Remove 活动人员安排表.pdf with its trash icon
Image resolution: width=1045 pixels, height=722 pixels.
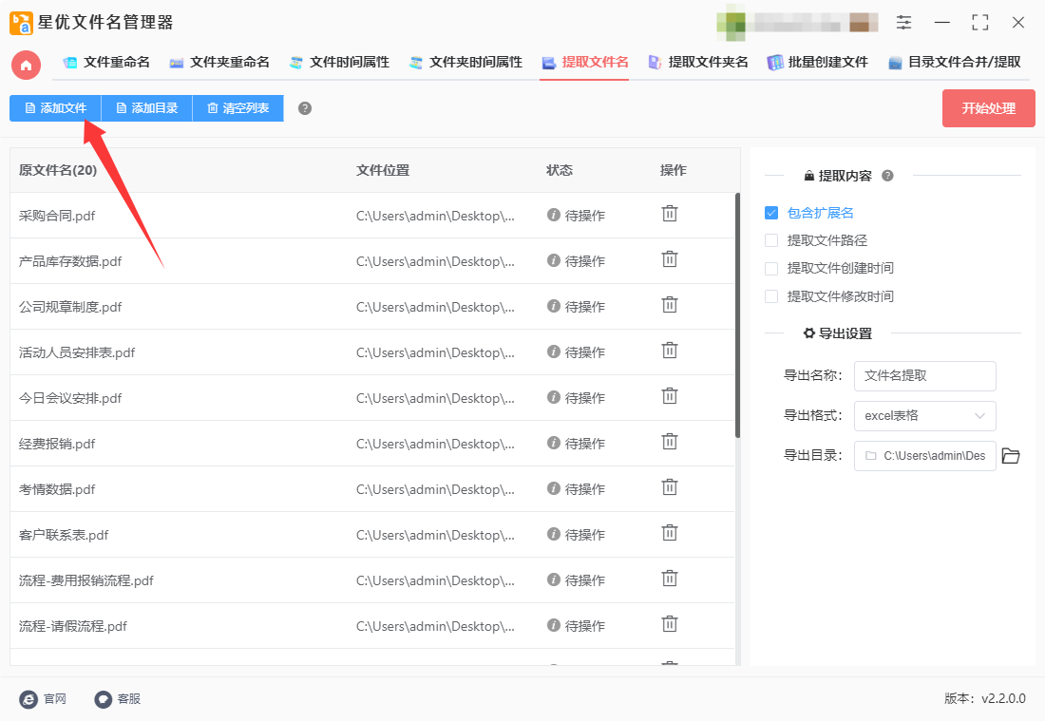pyautogui.click(x=670, y=351)
